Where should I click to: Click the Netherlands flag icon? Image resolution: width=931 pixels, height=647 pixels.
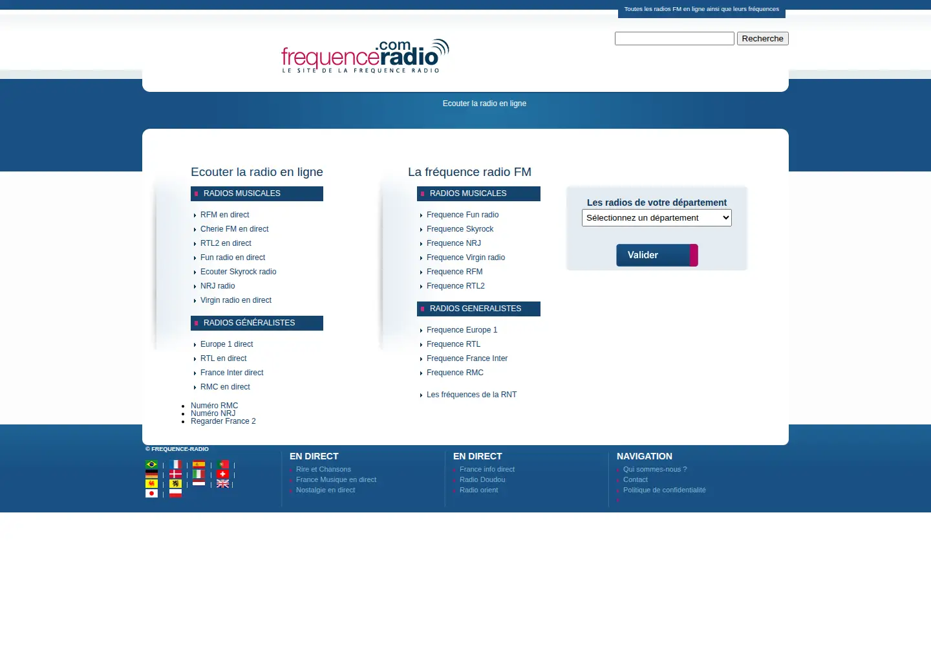click(199, 483)
